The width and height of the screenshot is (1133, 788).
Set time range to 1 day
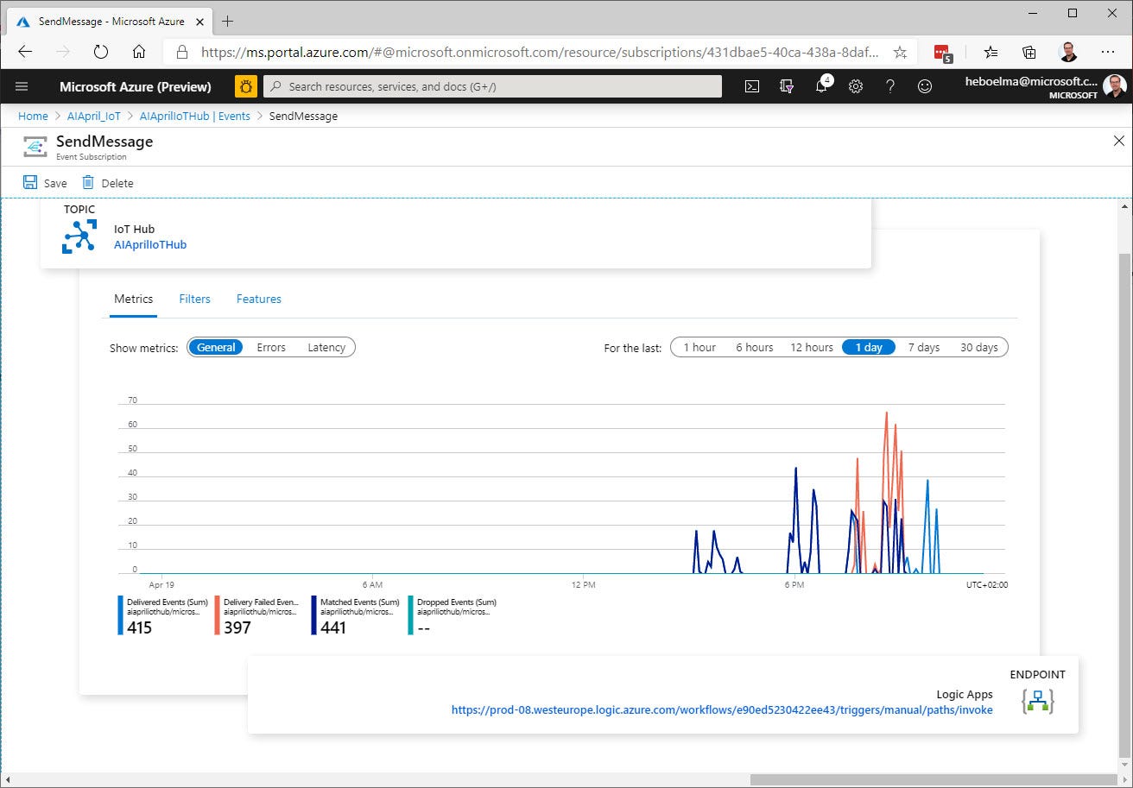[x=869, y=347]
